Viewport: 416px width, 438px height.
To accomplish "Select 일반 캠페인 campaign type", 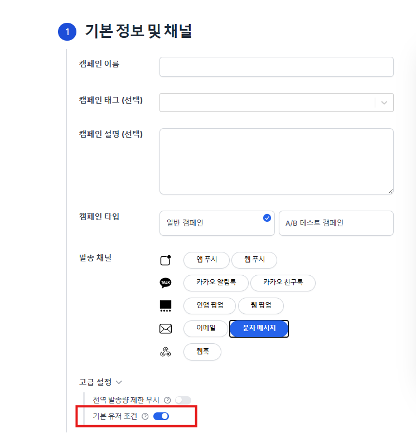I will click(x=217, y=223).
